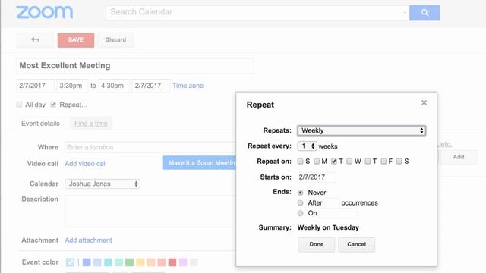Open the Time zone link
Image resolution: width=486 pixels, height=273 pixels.
click(188, 86)
